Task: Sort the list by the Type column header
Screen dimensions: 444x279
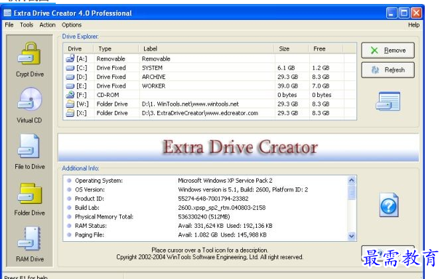Action: (x=116, y=48)
